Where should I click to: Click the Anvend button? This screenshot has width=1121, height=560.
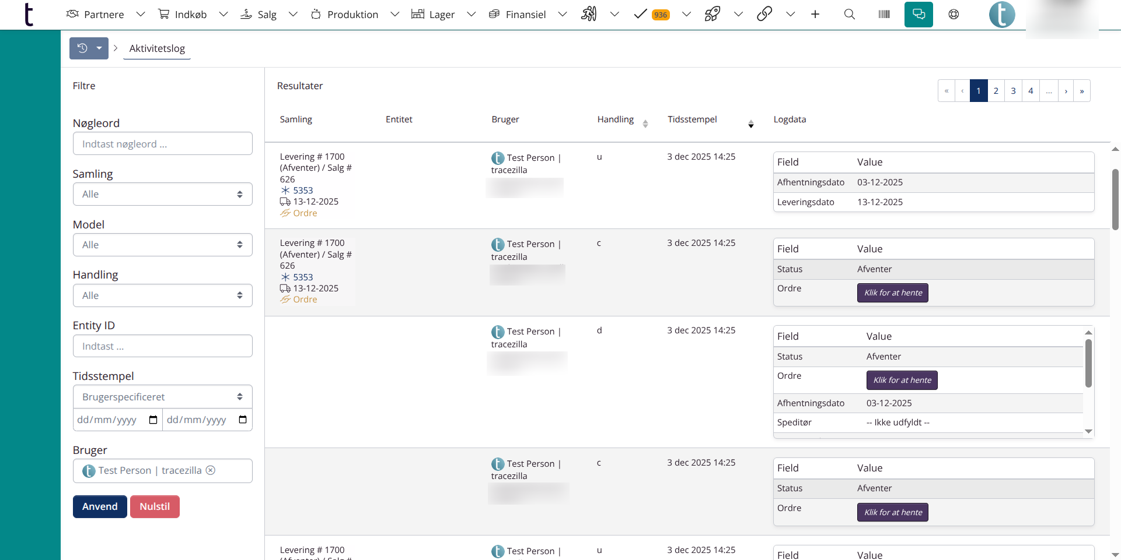point(100,506)
